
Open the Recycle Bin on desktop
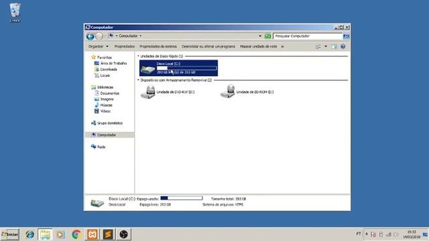pos(15,12)
